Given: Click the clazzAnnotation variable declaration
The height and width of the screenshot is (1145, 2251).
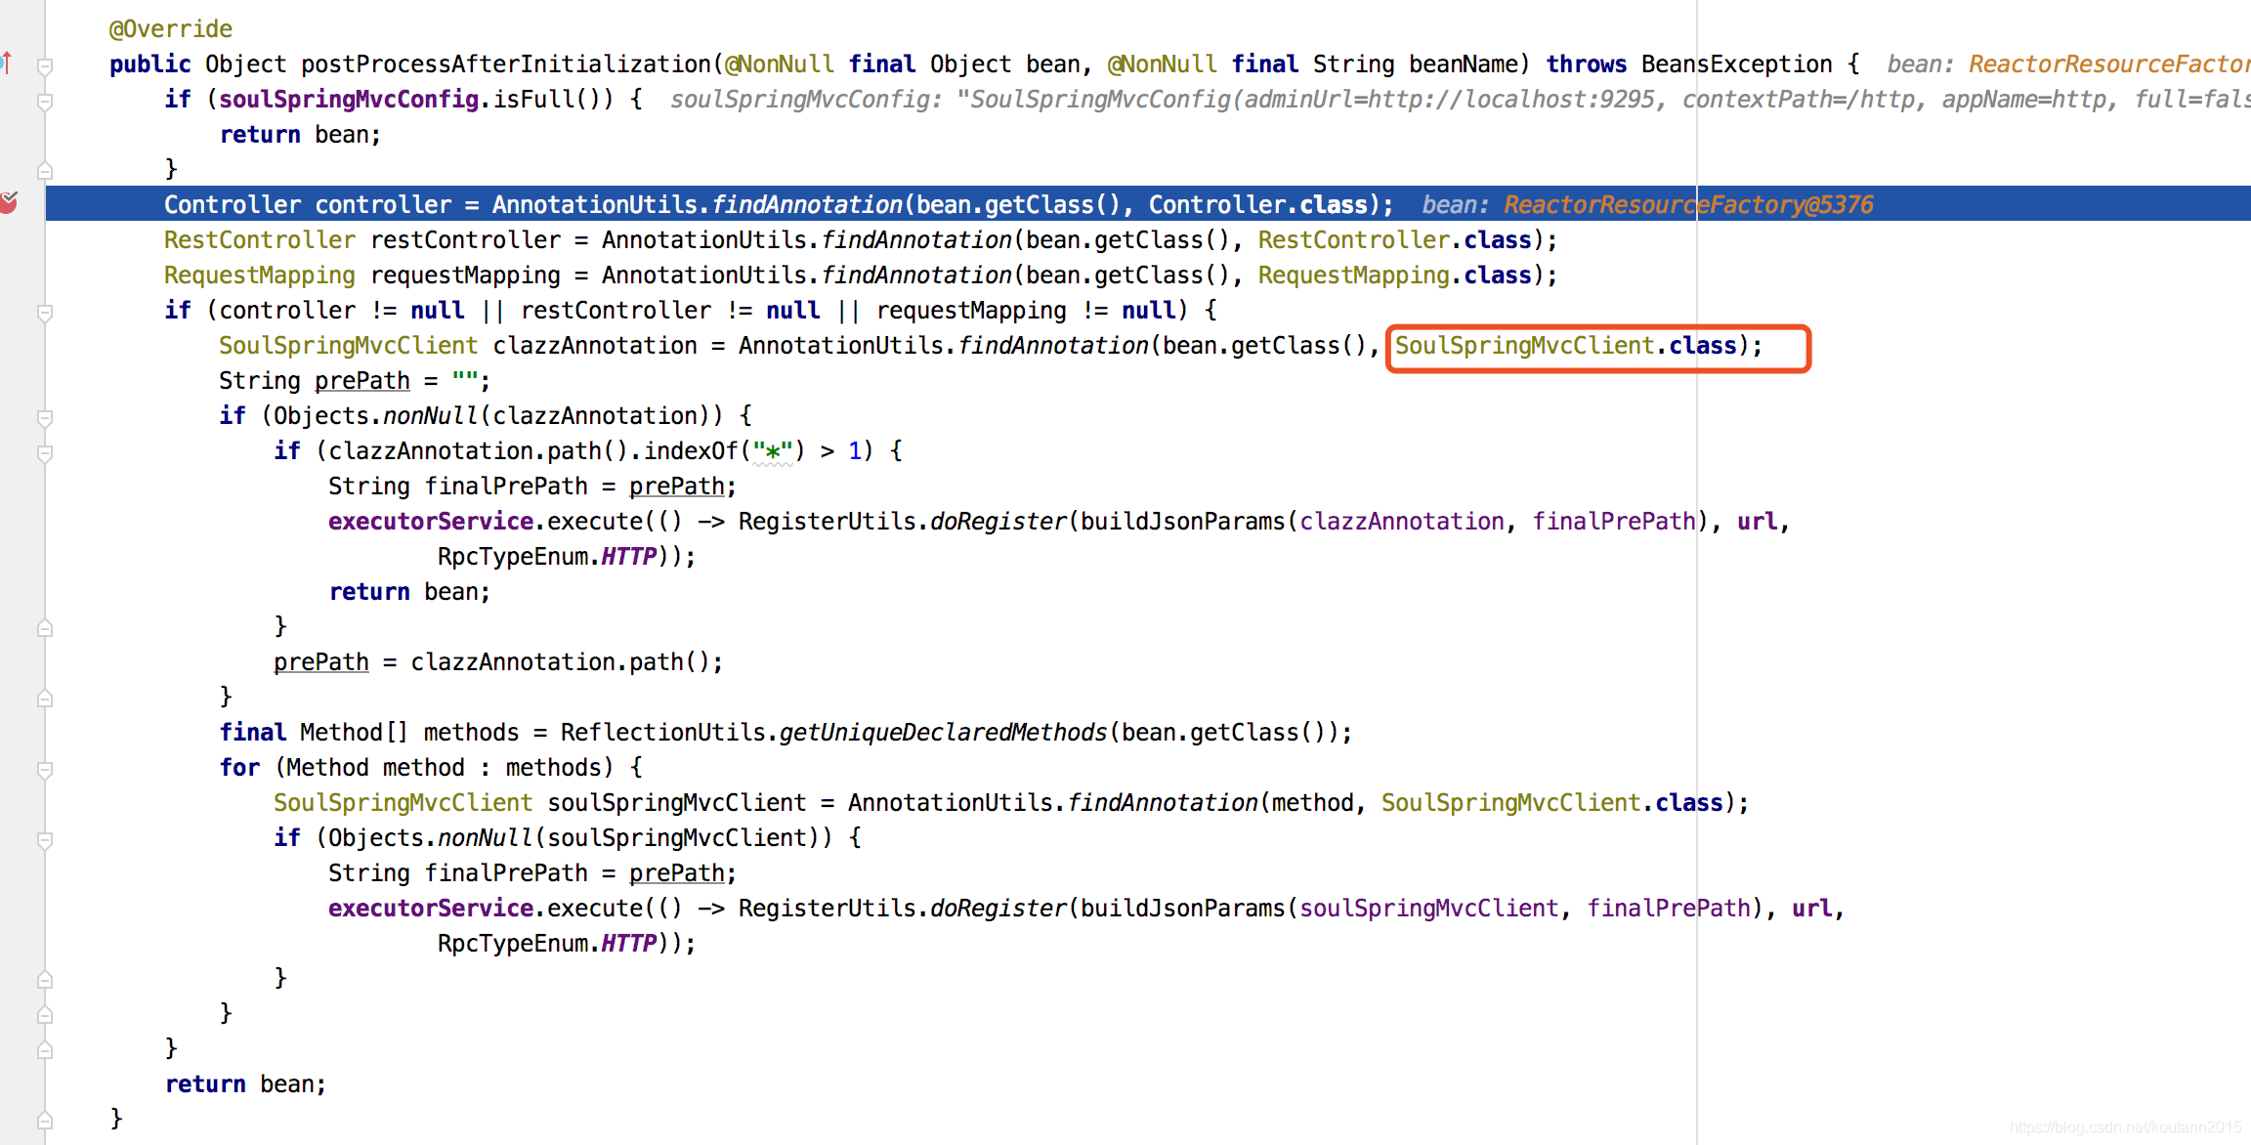Looking at the screenshot, I should pyautogui.click(x=595, y=346).
